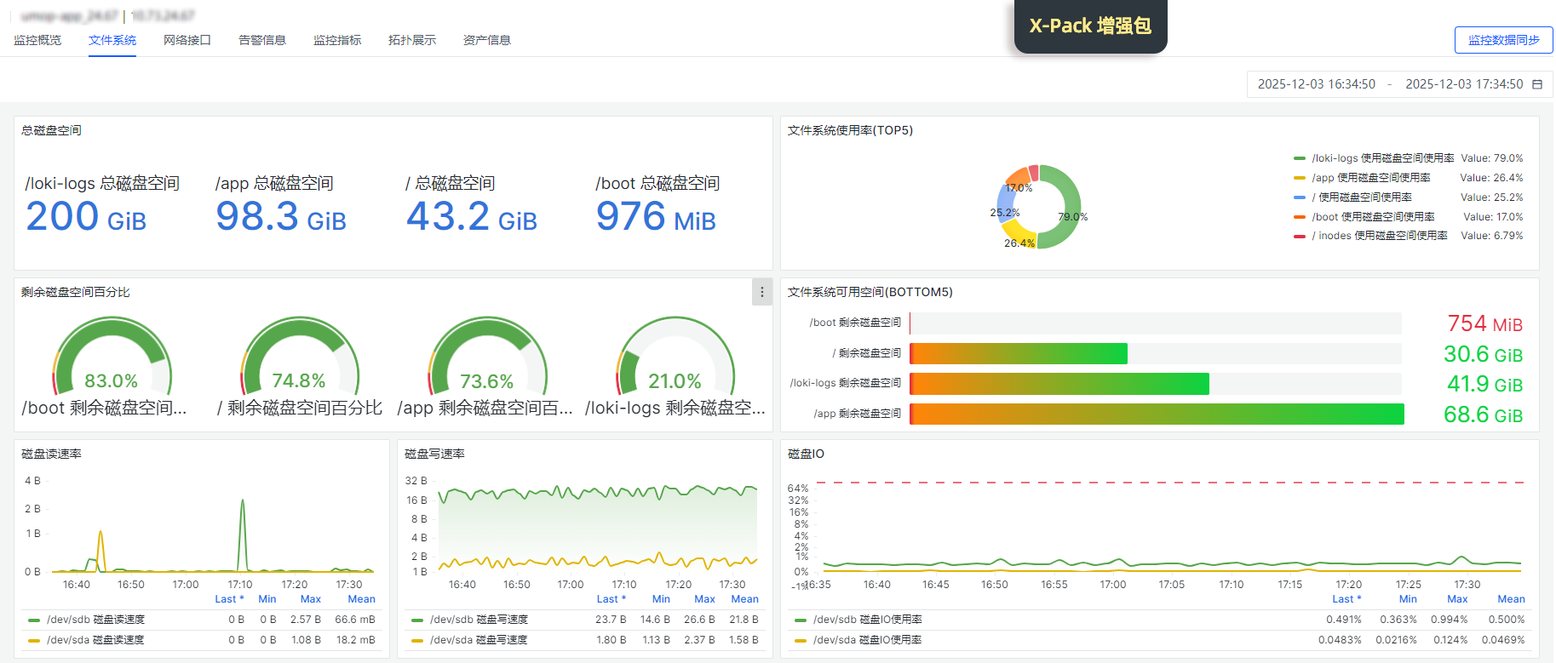The height and width of the screenshot is (663, 1556).
Task: Click the end time 2025-12-03 17:34:50 field
Action: (x=1463, y=84)
